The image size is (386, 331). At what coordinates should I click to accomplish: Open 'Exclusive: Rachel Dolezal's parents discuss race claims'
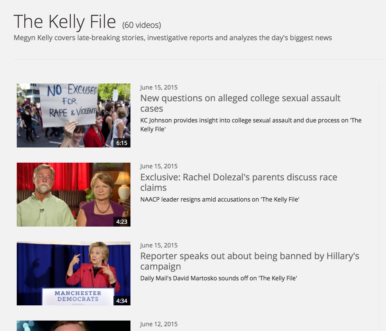[x=239, y=182]
